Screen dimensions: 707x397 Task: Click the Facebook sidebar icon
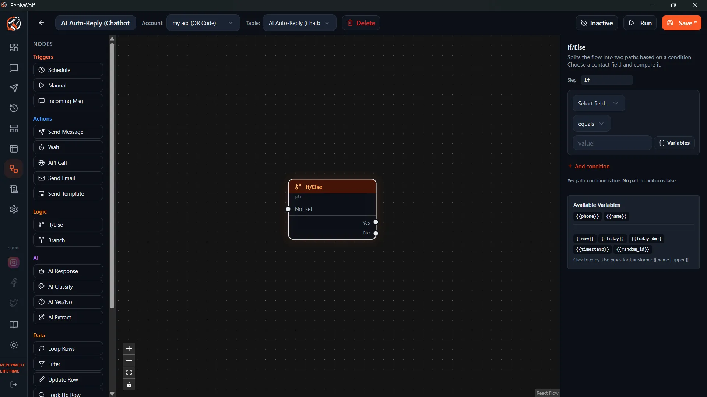point(14,283)
